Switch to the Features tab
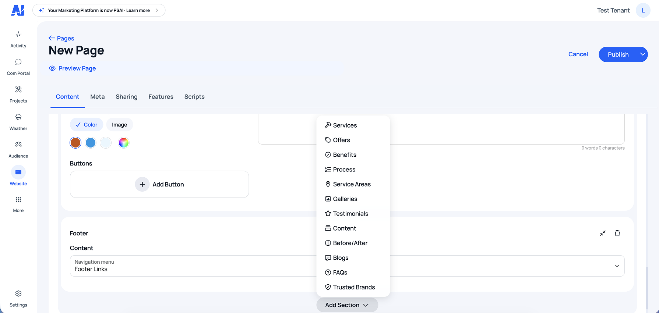 click(161, 97)
